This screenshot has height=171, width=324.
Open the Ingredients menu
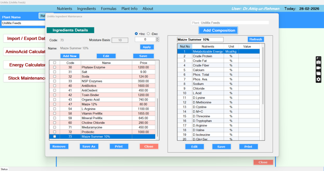pos(86,9)
